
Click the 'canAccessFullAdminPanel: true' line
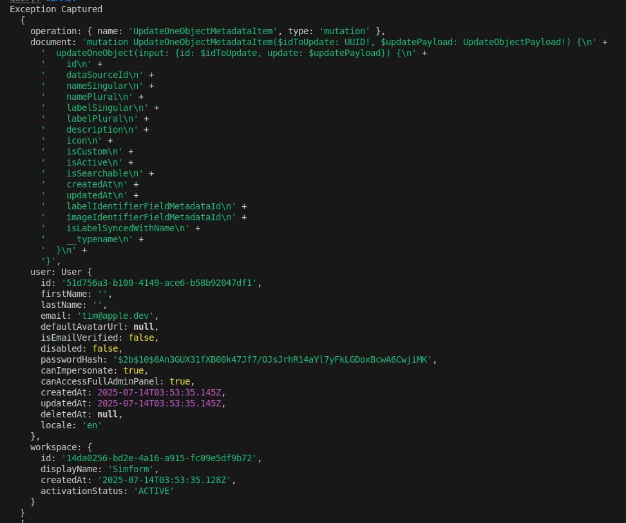(117, 382)
